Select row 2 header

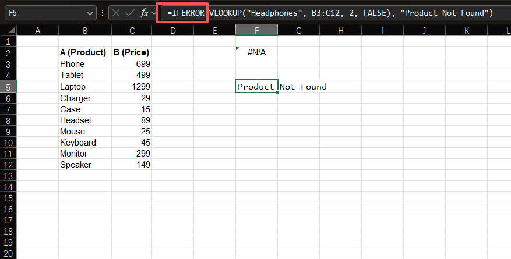8,53
